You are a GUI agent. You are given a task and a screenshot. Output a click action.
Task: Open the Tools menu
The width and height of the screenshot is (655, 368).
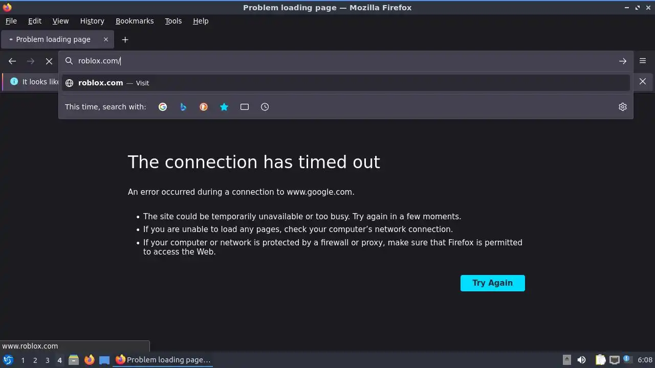(173, 21)
